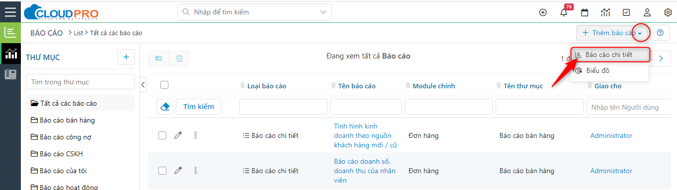Image resolution: width=677 pixels, height=190 pixels.
Task: Check the Báo cáo doanh số row checkbox
Action: point(162,171)
